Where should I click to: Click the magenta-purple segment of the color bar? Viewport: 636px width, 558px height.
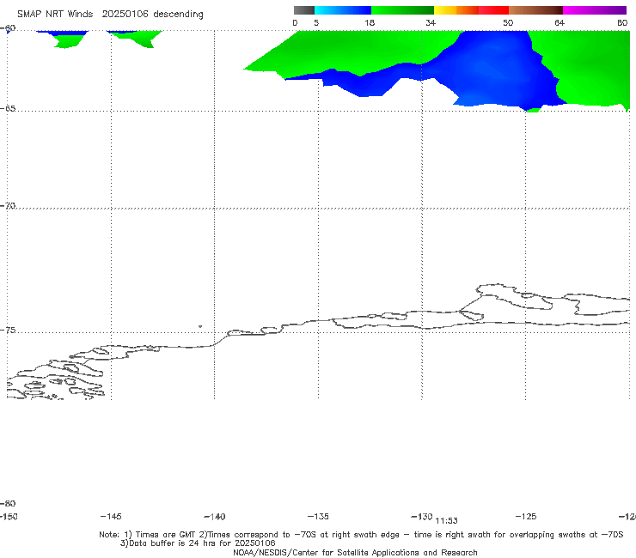click(x=595, y=10)
